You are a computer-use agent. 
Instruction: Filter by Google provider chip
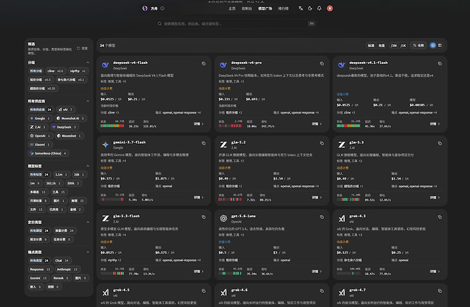[x=40, y=118]
